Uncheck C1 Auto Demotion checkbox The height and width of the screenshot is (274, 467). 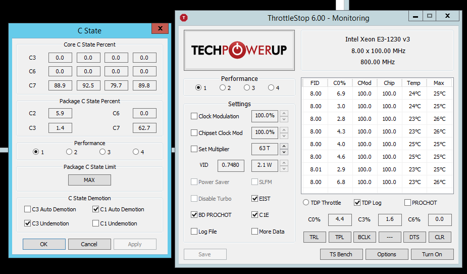(x=95, y=209)
